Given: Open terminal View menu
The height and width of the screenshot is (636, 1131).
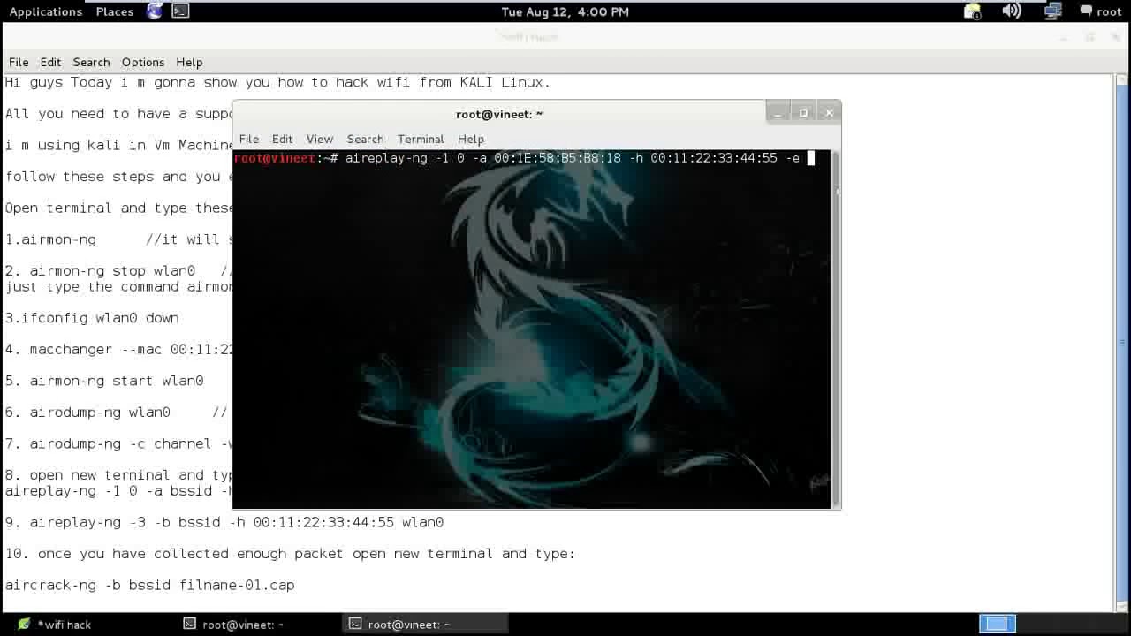Looking at the screenshot, I should pos(320,139).
